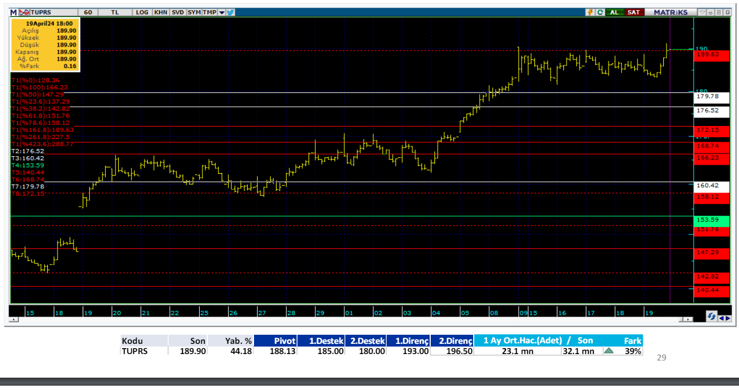Viewport: 739px width, 390px height.
Task: Click the 160.42 white price label
Action: 712,187
